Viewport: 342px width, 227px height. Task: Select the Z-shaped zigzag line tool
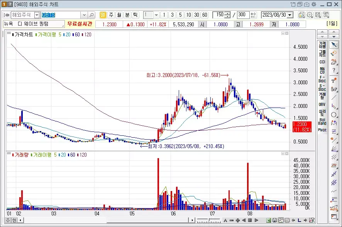(x=334, y=132)
